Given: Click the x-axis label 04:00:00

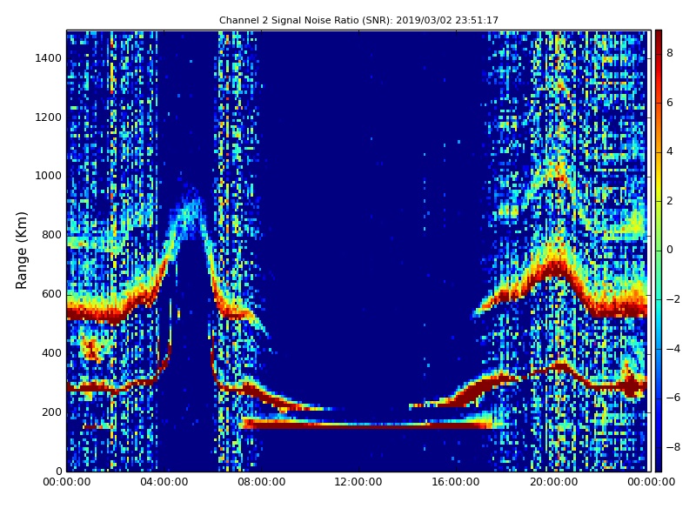Looking at the screenshot, I should click(x=164, y=482).
